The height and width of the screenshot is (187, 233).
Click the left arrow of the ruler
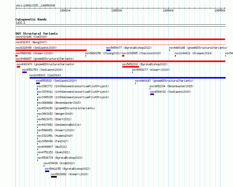pos(16,8)
